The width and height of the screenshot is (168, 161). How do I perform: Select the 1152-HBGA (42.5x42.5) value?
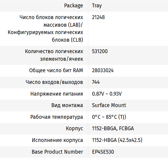click(x=117, y=140)
